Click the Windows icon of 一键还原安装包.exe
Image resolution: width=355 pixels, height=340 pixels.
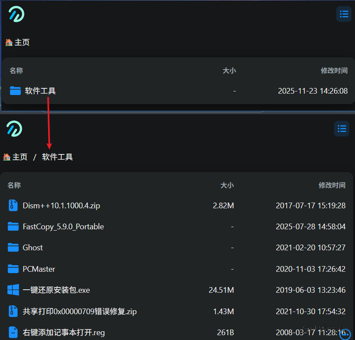pyautogui.click(x=13, y=290)
